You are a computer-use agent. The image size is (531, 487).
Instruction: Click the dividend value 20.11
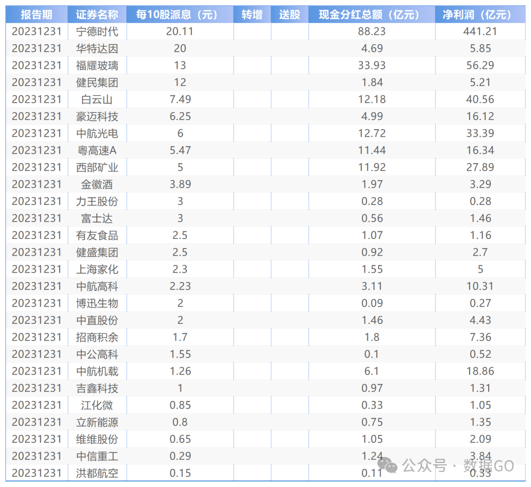[180, 31]
